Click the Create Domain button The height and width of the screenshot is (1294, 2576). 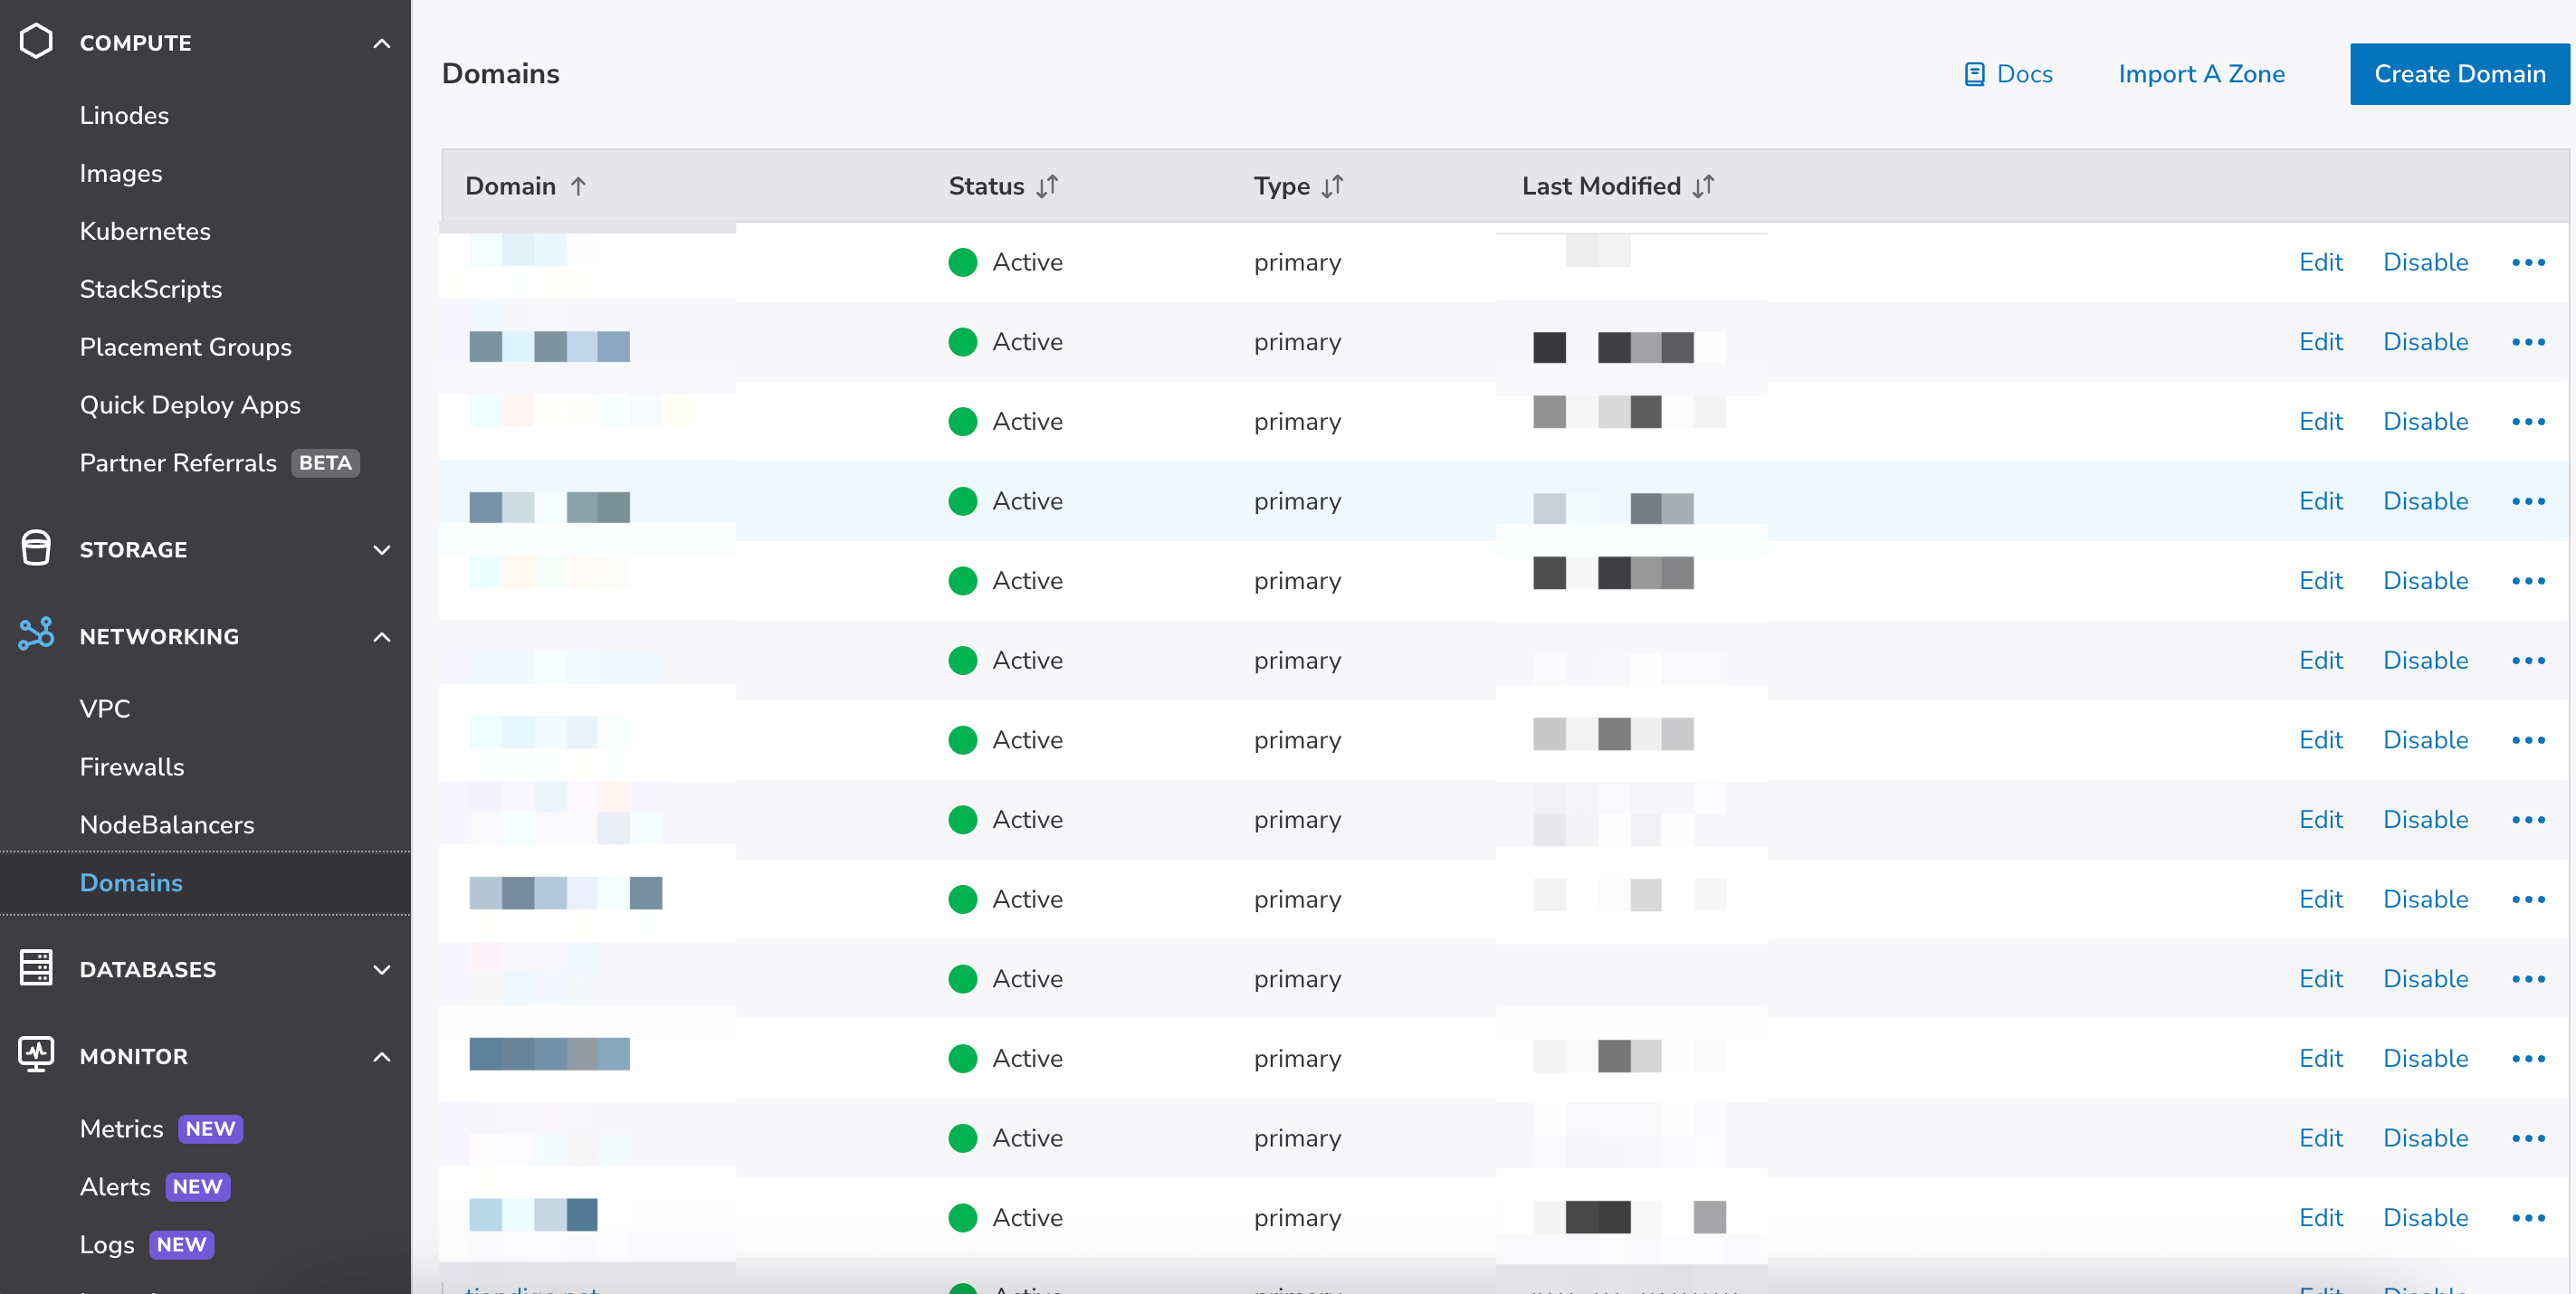pyautogui.click(x=2459, y=74)
